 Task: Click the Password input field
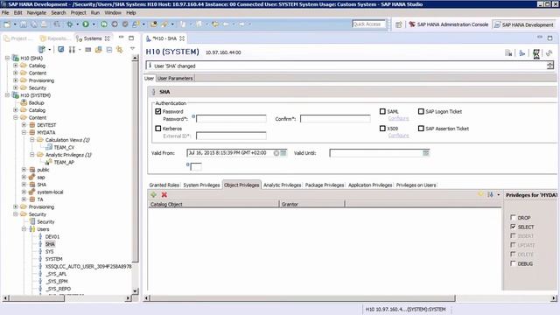[x=231, y=119]
